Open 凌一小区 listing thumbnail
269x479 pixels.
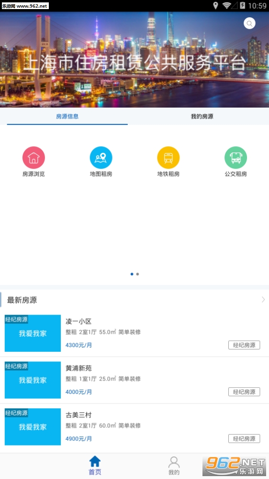click(x=33, y=333)
